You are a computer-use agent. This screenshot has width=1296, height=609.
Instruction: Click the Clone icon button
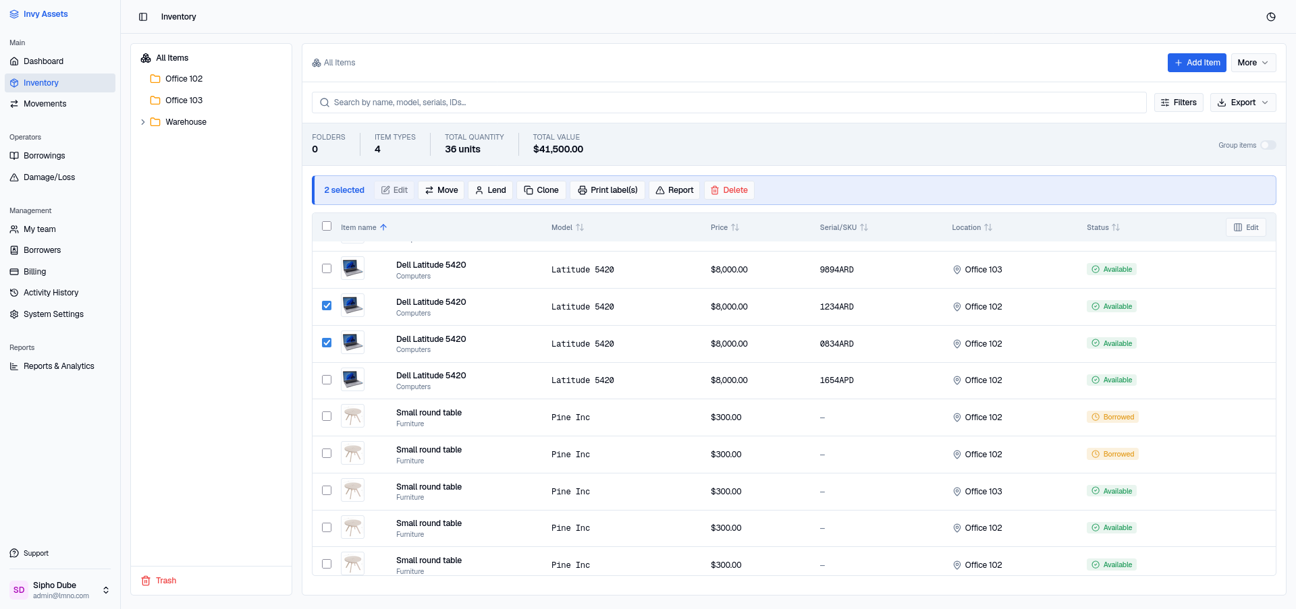(541, 190)
